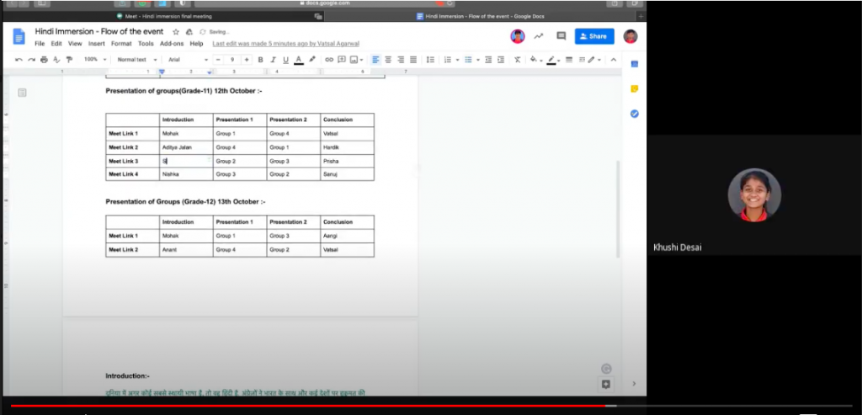This screenshot has width=862, height=415.
Task: Toggle underline formatting
Action: pos(285,60)
